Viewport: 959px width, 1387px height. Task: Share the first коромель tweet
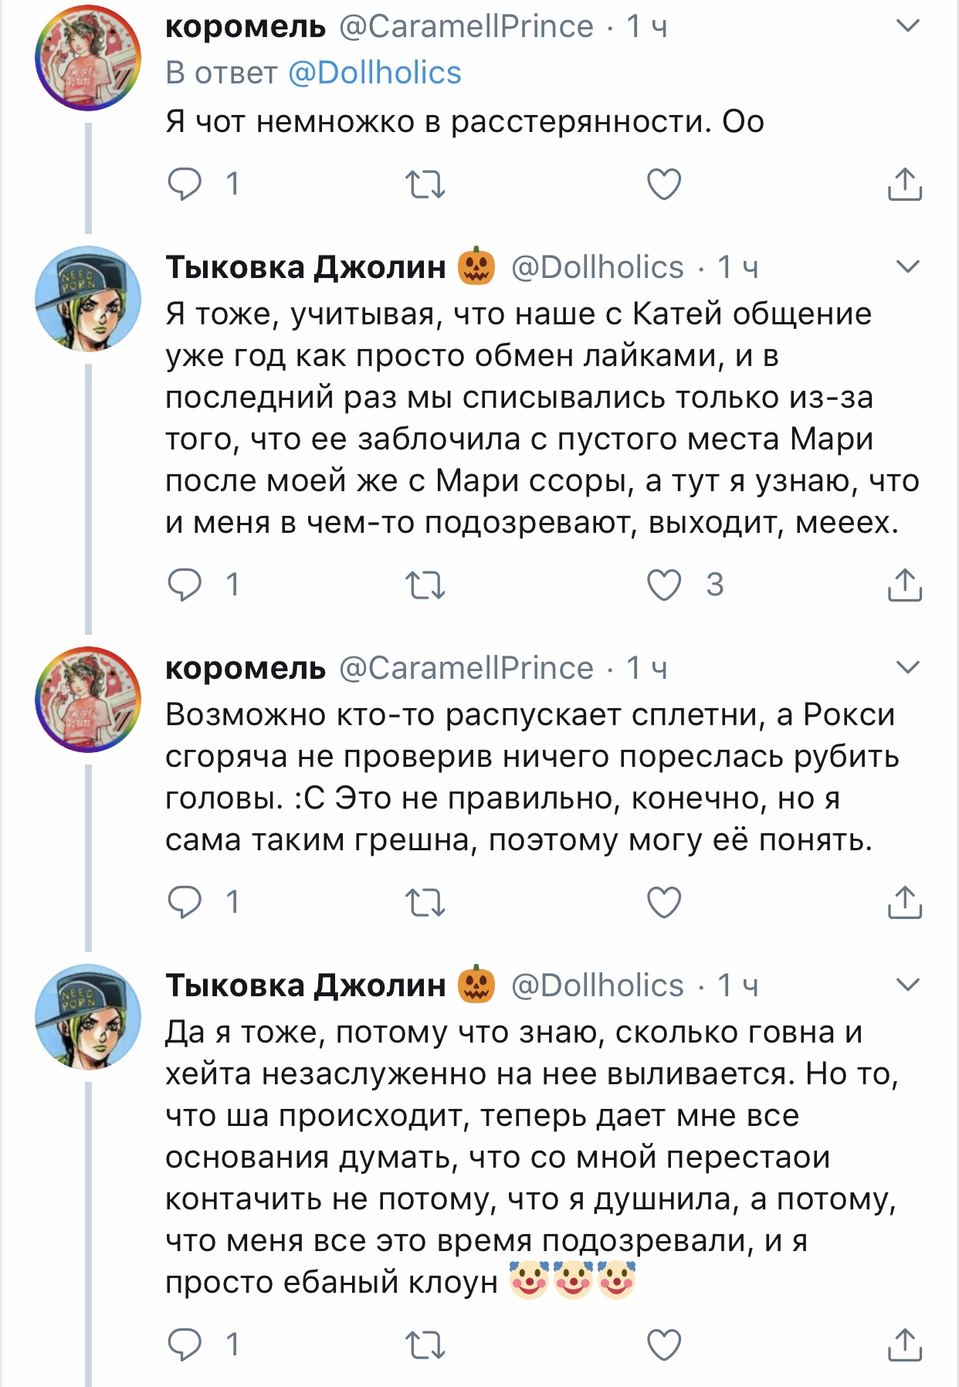click(x=904, y=185)
